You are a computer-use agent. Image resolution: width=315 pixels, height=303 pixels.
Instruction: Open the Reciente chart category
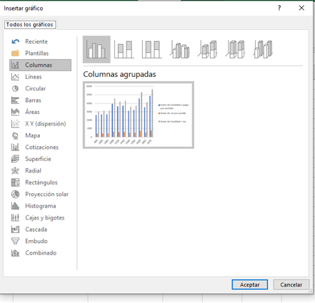tap(40, 41)
